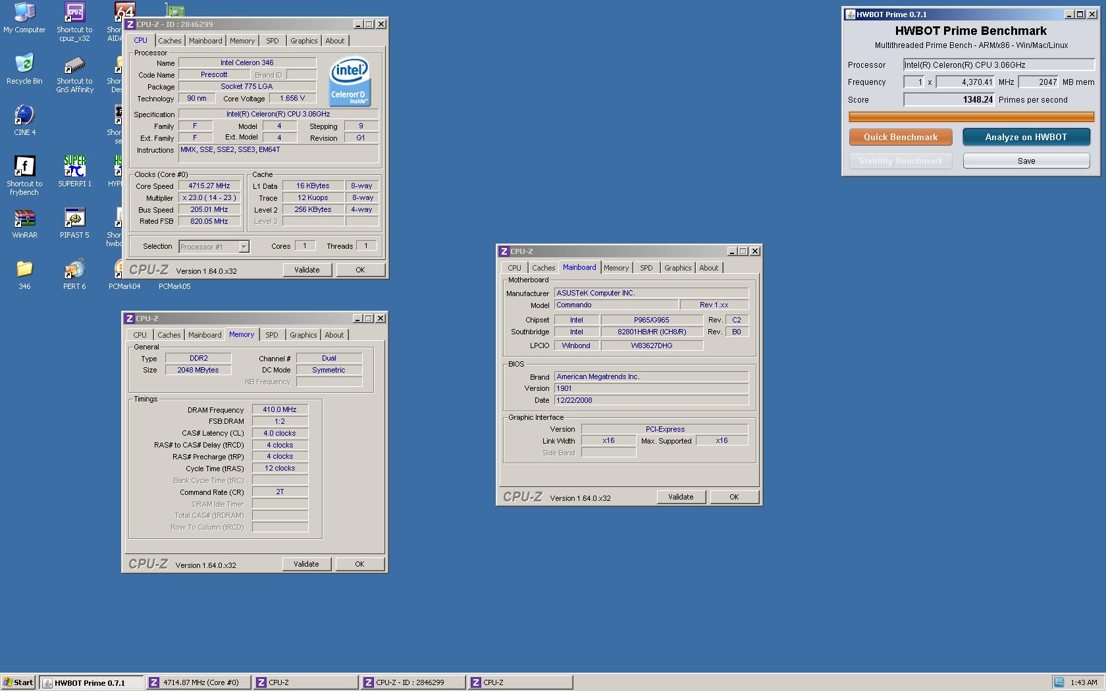Open Mainboard tab in CPU-Z ID window
Screen dimensions: 1106x691
point(205,41)
